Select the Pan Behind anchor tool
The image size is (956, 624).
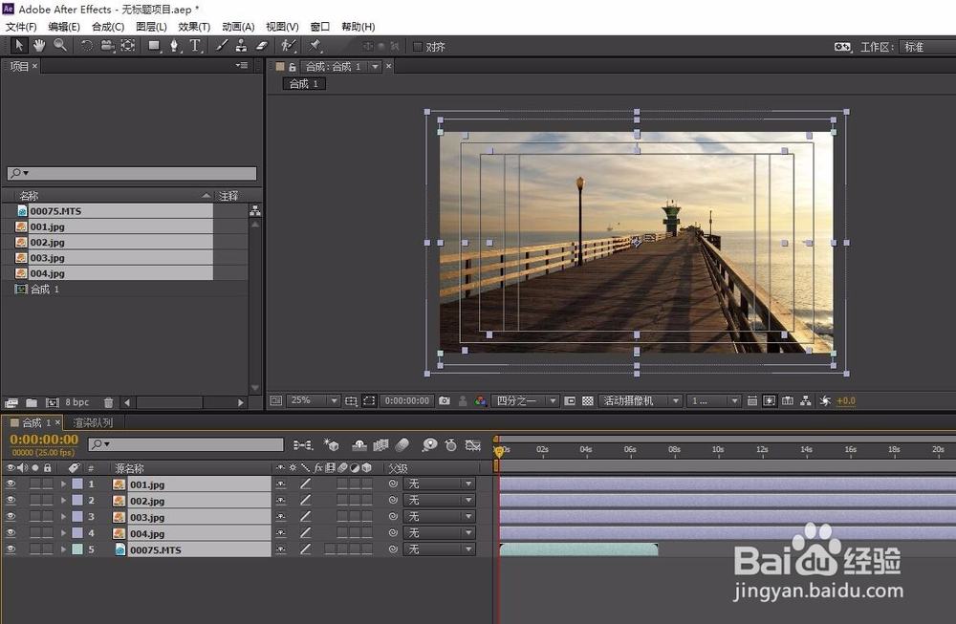coord(127,46)
